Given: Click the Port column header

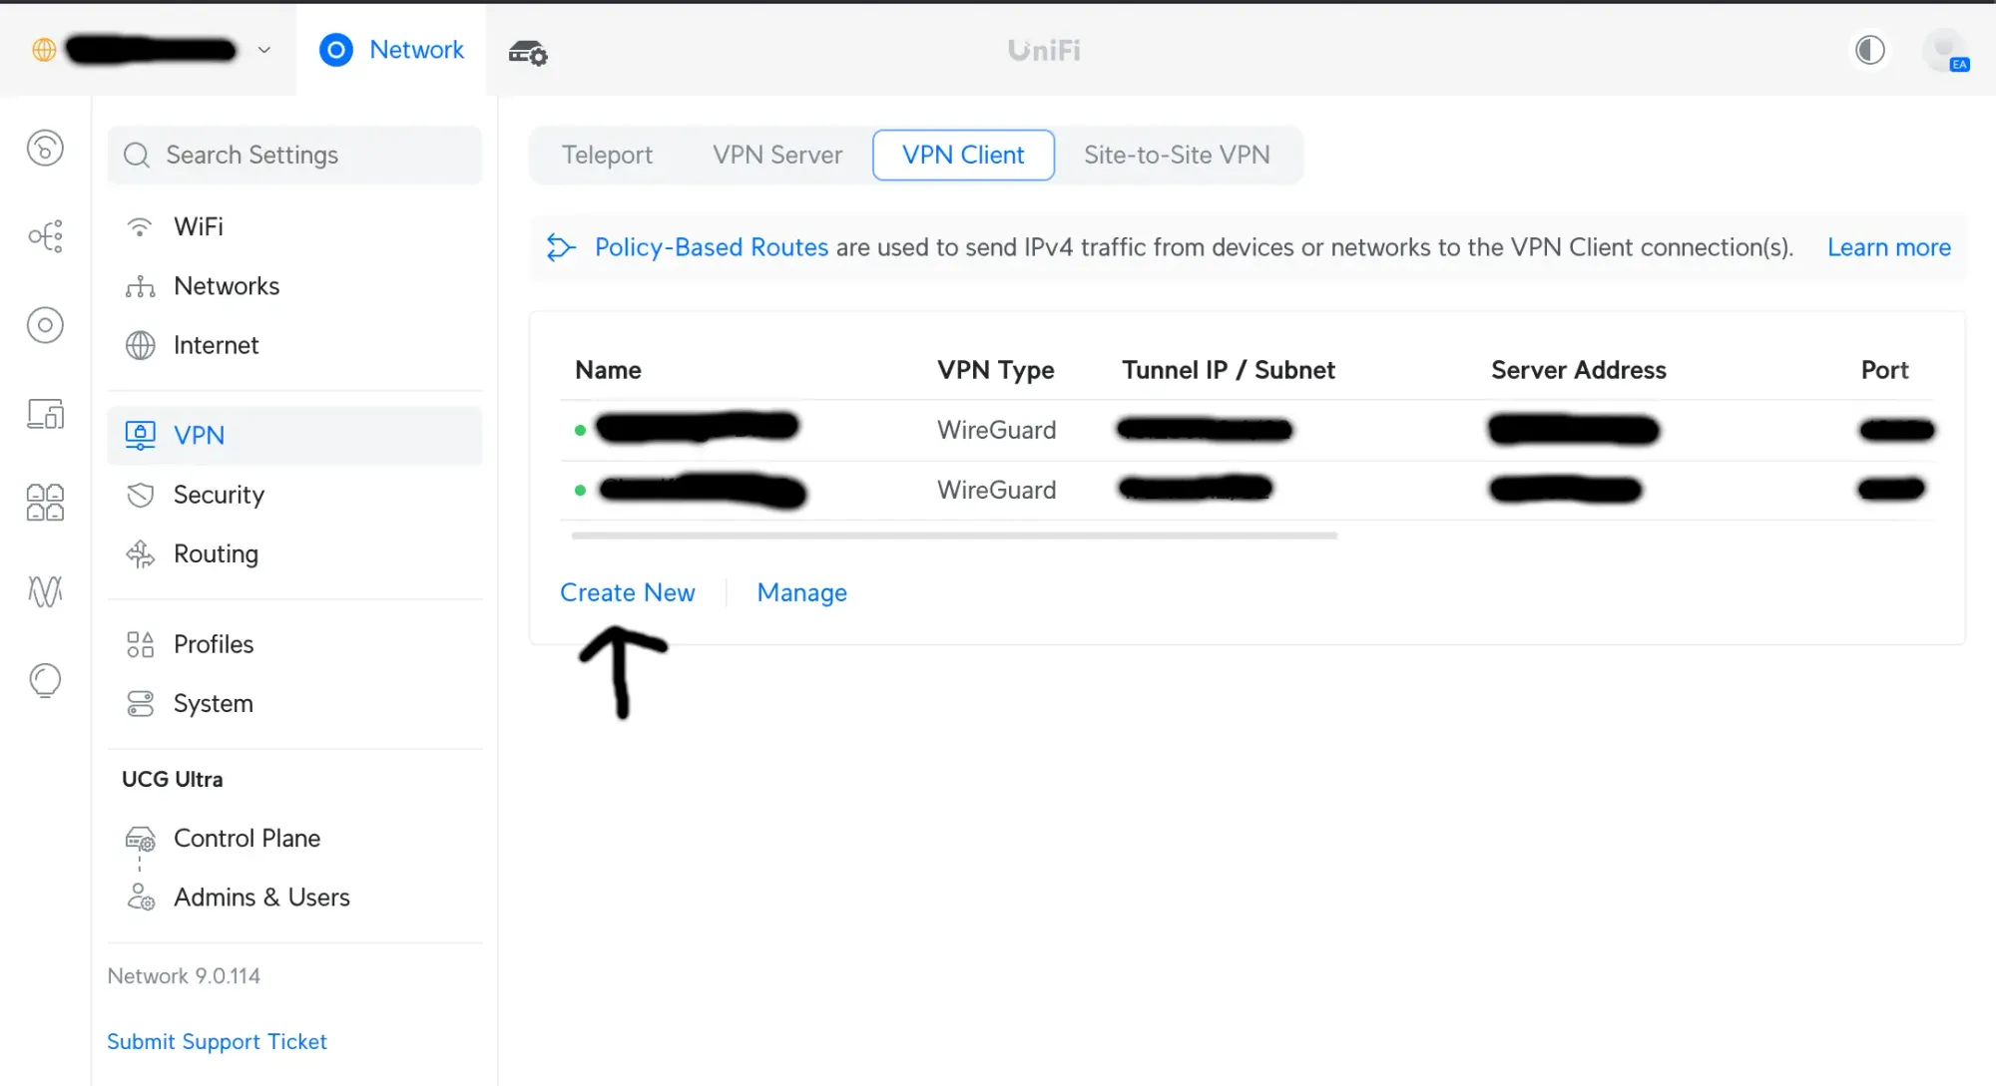Looking at the screenshot, I should [1884, 370].
